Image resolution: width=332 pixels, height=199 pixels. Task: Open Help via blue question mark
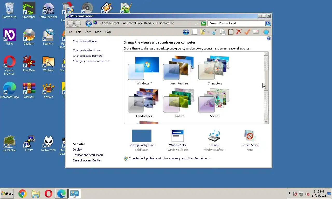(x=268, y=38)
